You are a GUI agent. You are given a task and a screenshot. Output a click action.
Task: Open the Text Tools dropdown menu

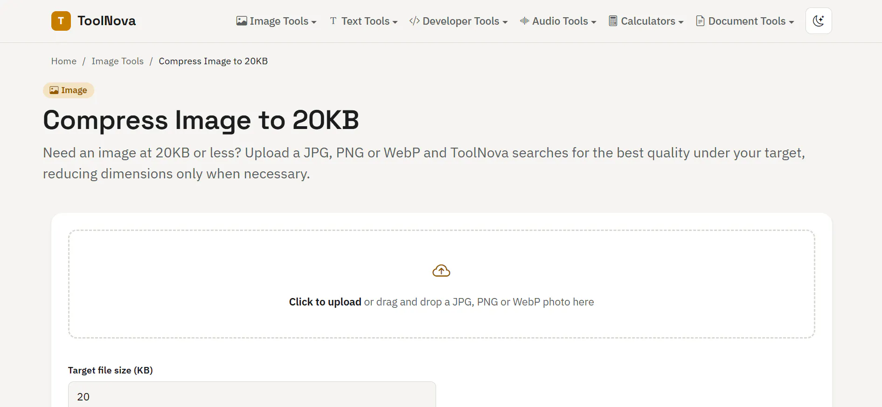(x=363, y=21)
